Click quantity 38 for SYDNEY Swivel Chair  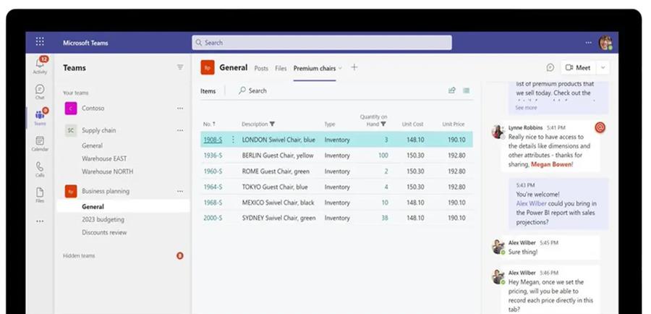[x=385, y=218]
